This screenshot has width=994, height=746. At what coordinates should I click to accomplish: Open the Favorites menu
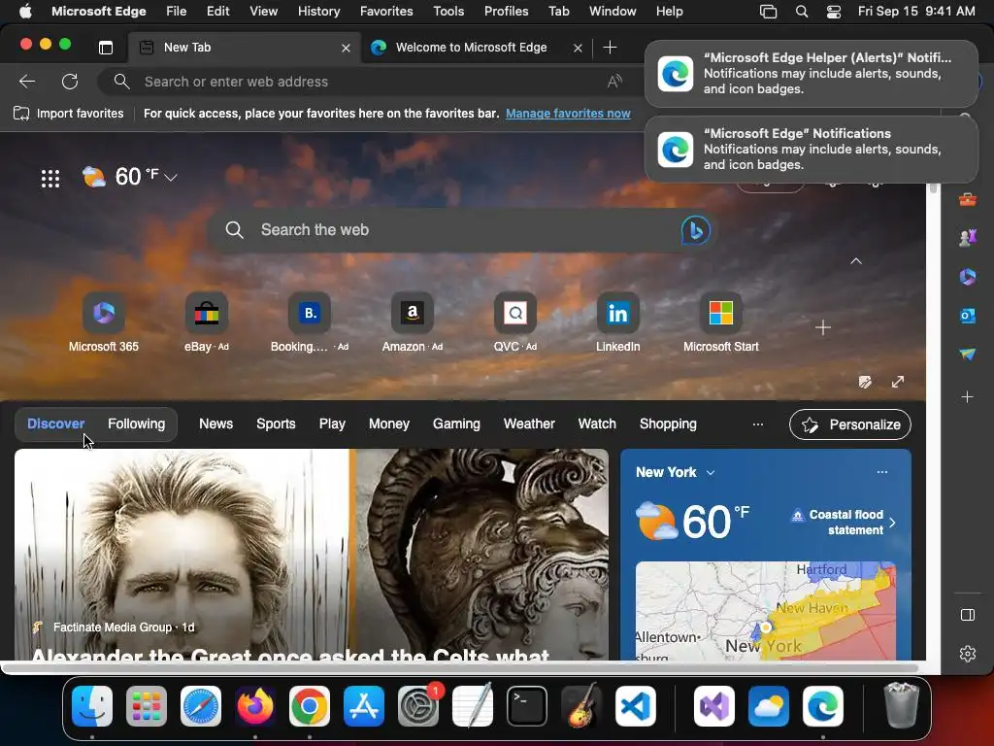(x=386, y=12)
